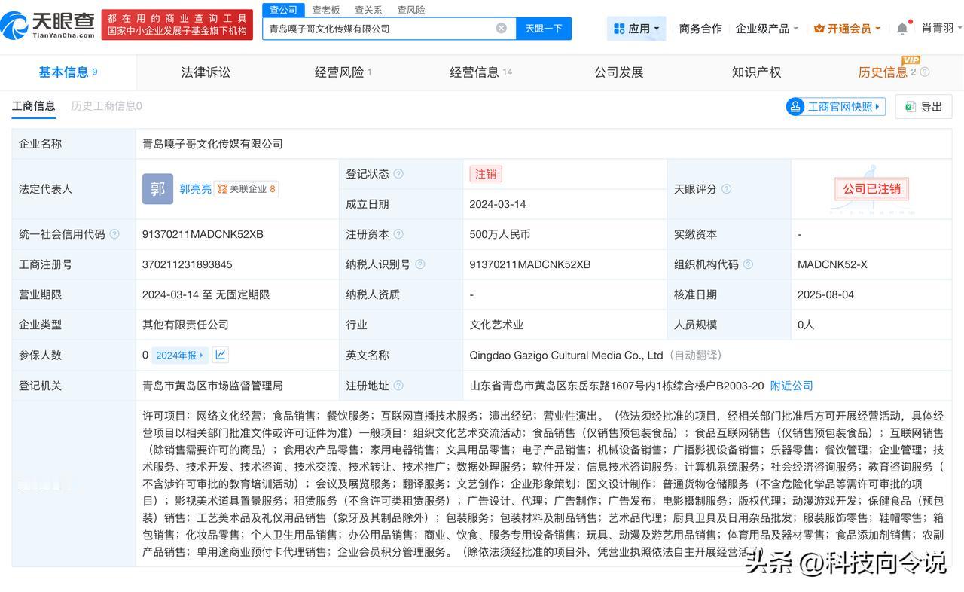Open the 附近公司 nearby companies link
This screenshot has width=964, height=592.
pos(792,386)
